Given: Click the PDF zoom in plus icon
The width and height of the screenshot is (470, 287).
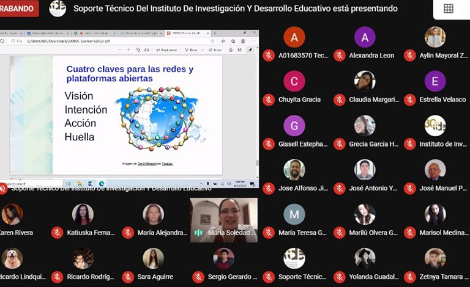Looking at the screenshot, I should tap(129, 50).
